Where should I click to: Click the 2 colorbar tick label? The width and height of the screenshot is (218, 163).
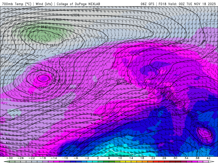click(98, 158)
